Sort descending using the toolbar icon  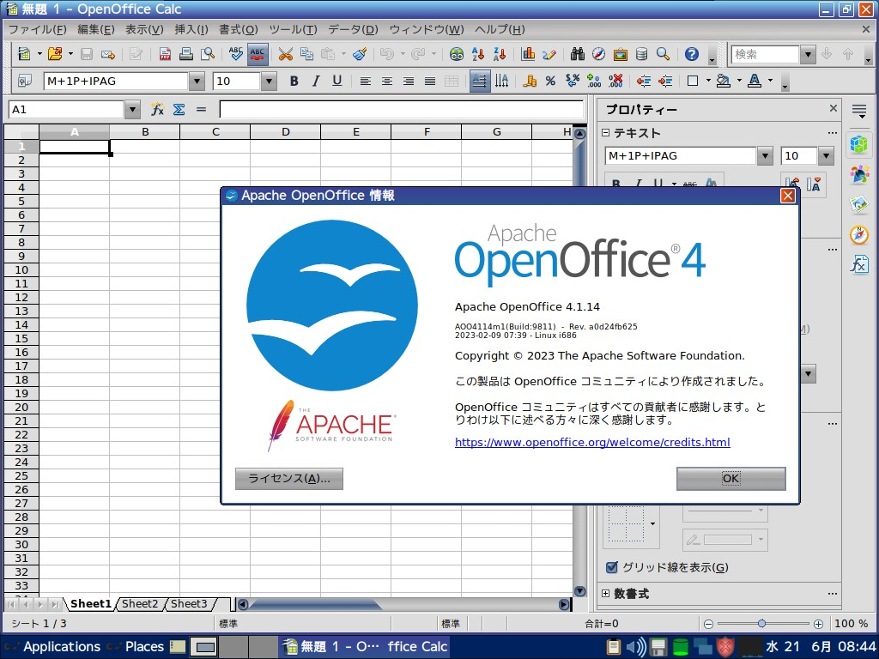tap(500, 54)
